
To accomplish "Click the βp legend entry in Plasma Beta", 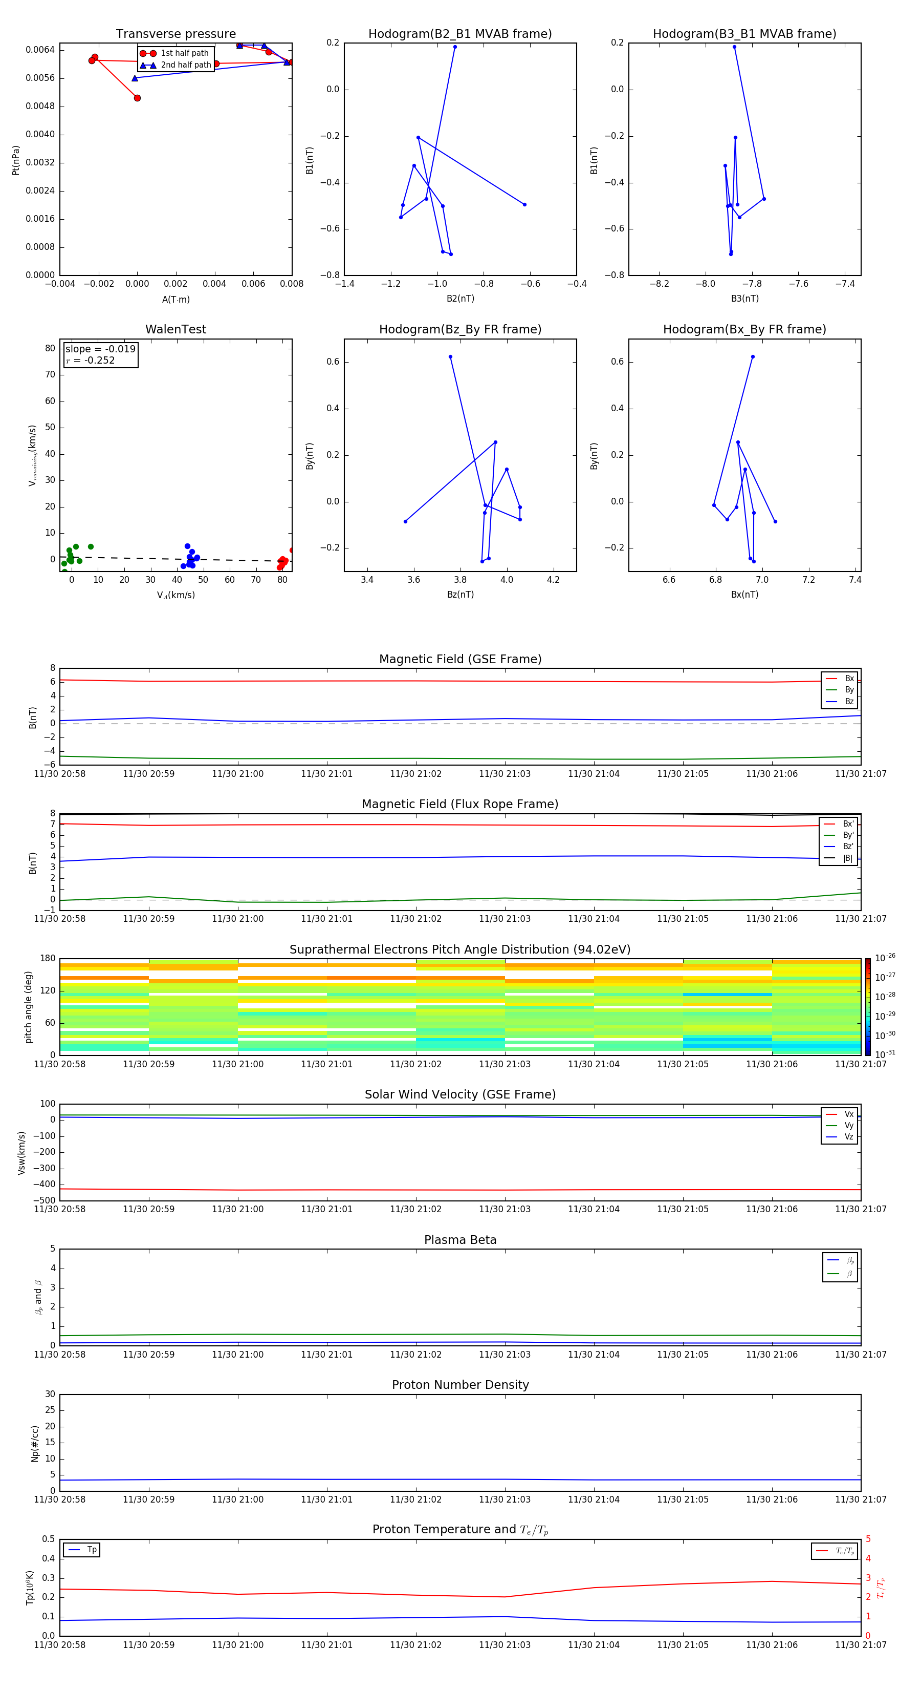I will click(840, 1260).
